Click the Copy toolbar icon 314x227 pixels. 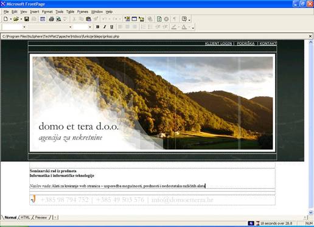(81, 19)
